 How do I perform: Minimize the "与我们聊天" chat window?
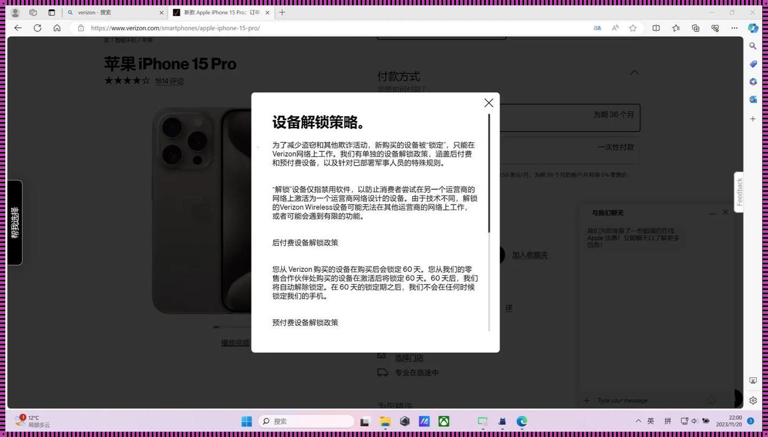point(712,213)
